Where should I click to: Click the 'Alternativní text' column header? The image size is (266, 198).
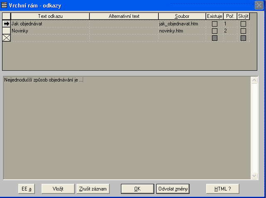point(124,16)
